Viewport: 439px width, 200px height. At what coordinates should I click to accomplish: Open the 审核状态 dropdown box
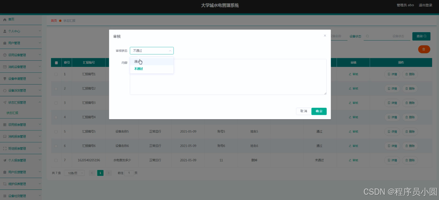[x=152, y=51]
